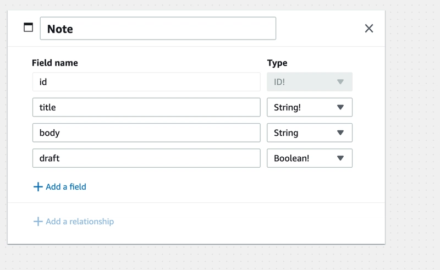The height and width of the screenshot is (270, 440).
Task: Click into the id field name box
Action: click(x=146, y=82)
